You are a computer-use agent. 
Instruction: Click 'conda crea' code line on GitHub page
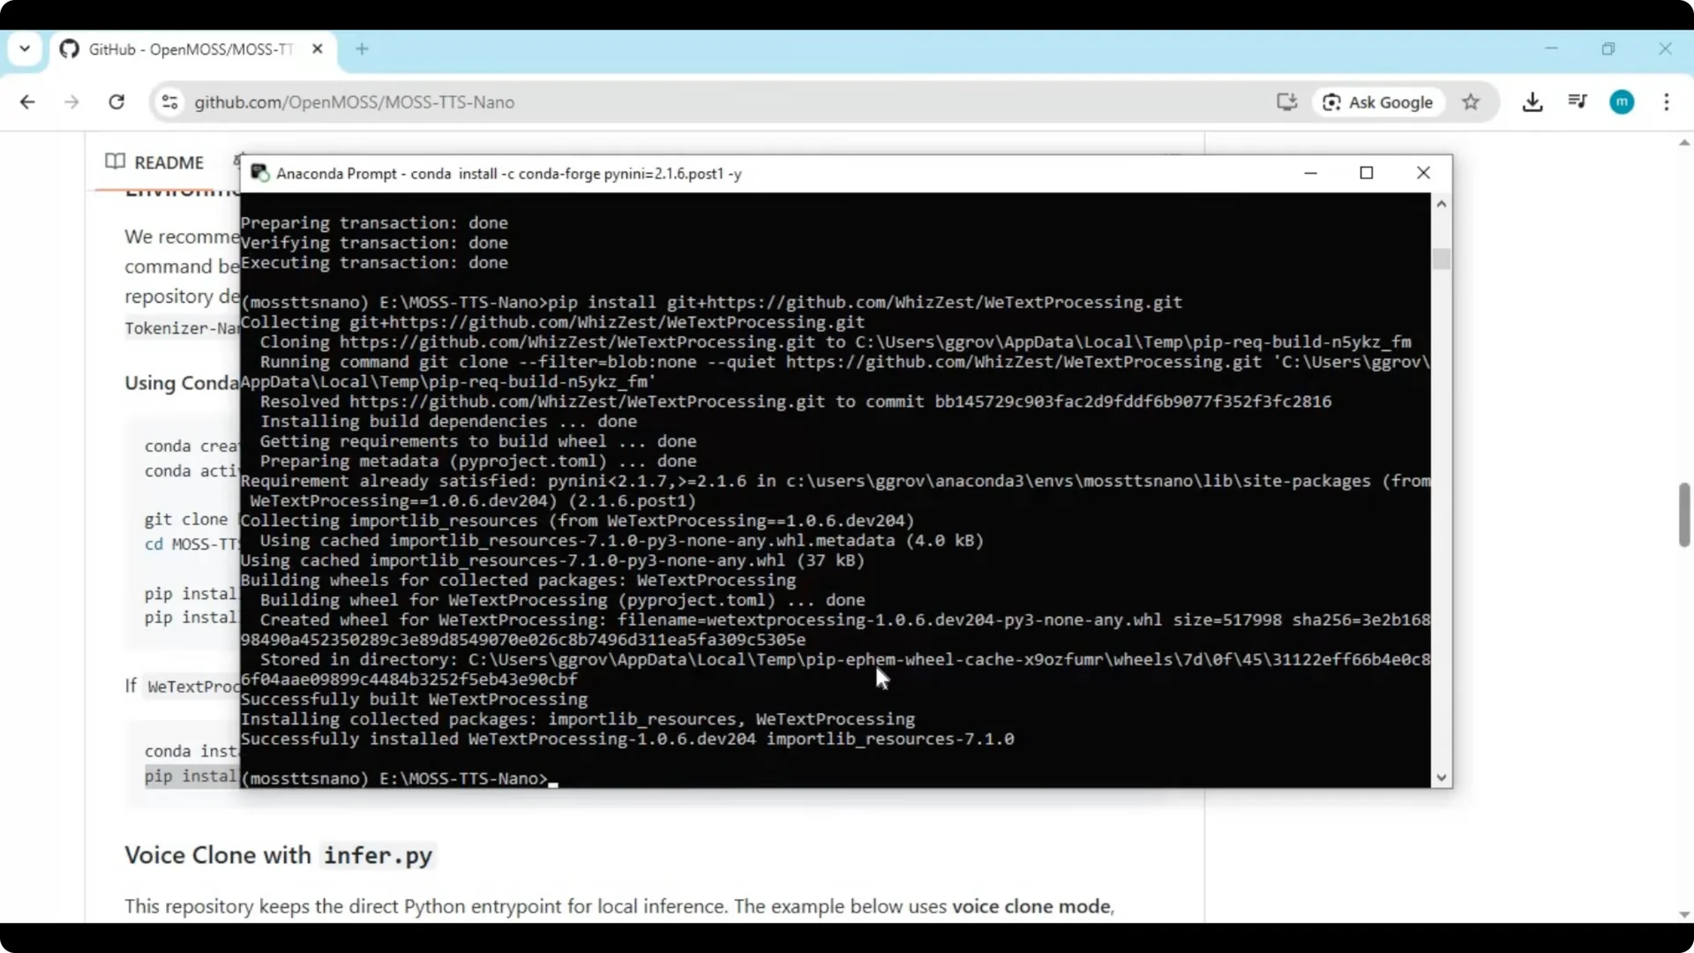191,446
